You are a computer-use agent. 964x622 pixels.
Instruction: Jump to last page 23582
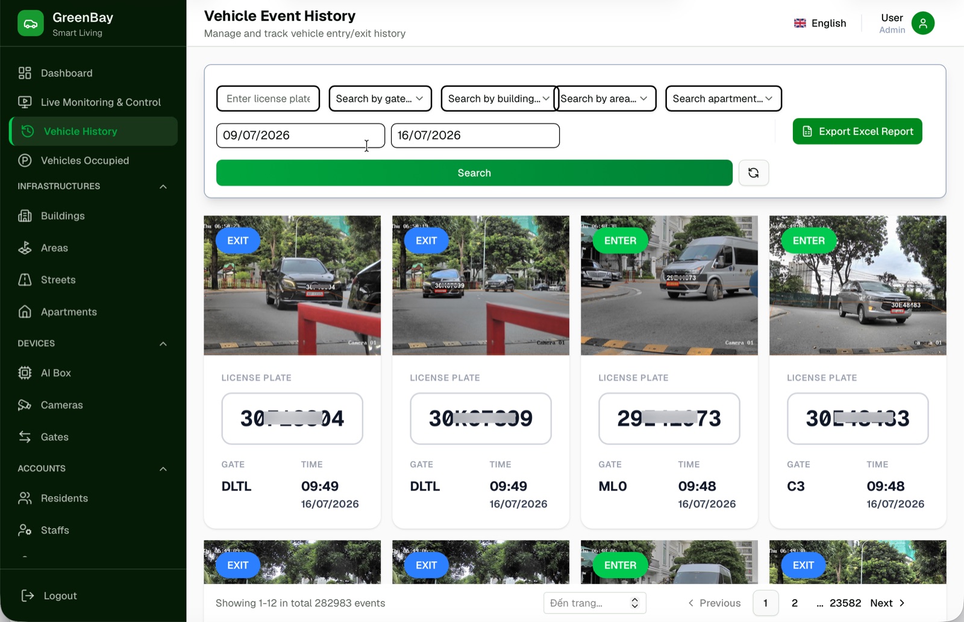click(x=845, y=603)
